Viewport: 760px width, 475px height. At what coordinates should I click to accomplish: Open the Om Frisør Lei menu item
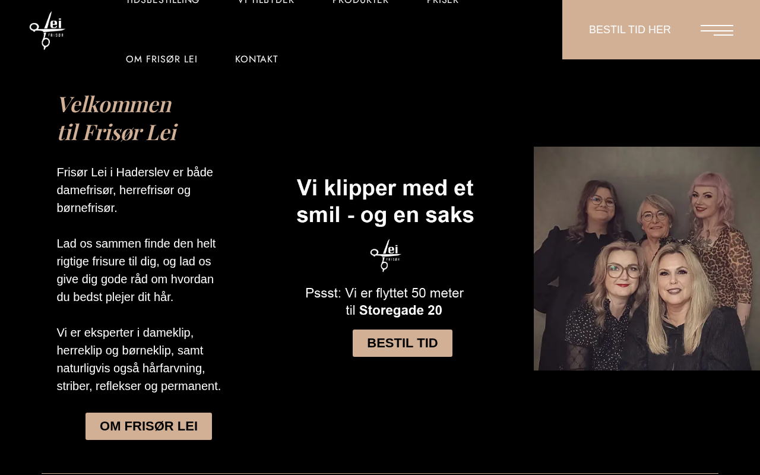click(161, 59)
